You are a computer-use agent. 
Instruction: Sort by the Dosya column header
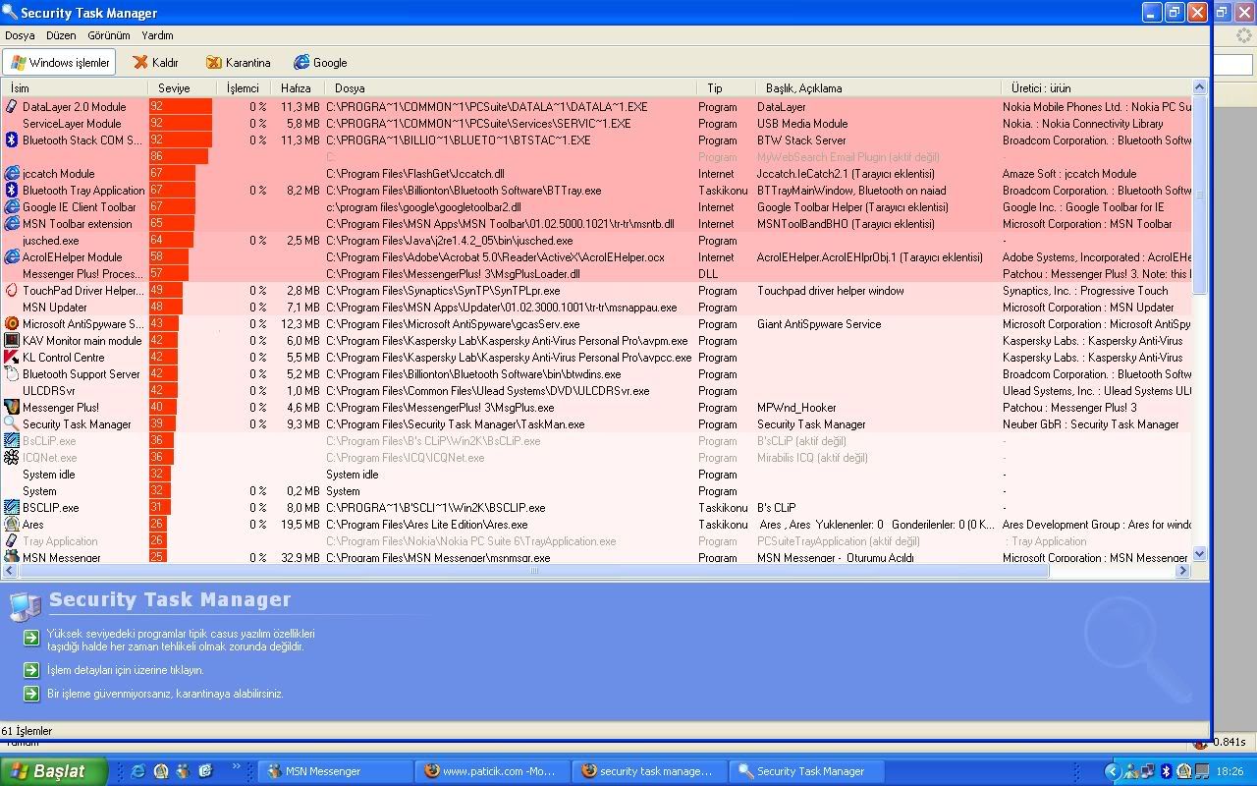pos(510,88)
